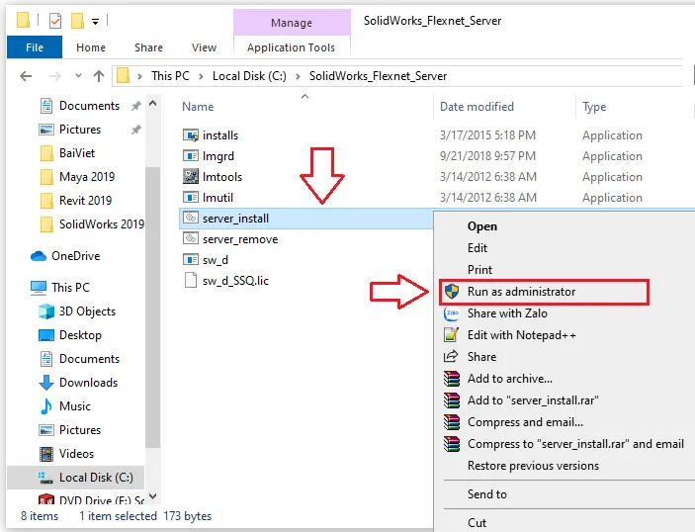This screenshot has width=695, height=532.
Task: Expand the chevron before This PC in address bar
Action: coord(139,77)
